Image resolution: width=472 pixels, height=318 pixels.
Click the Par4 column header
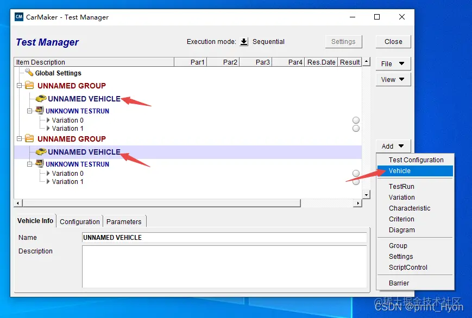tap(288, 62)
